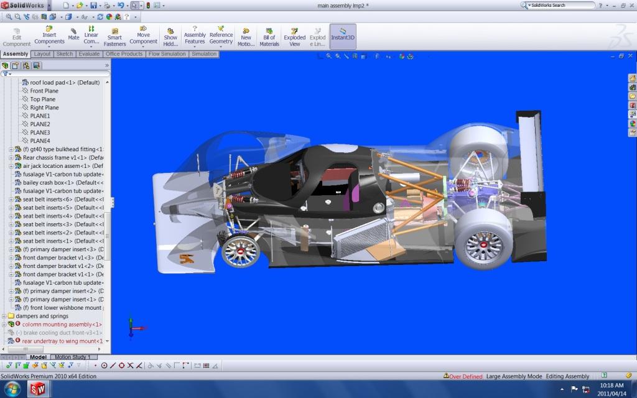Toggle Instant3D mode

coord(342,35)
